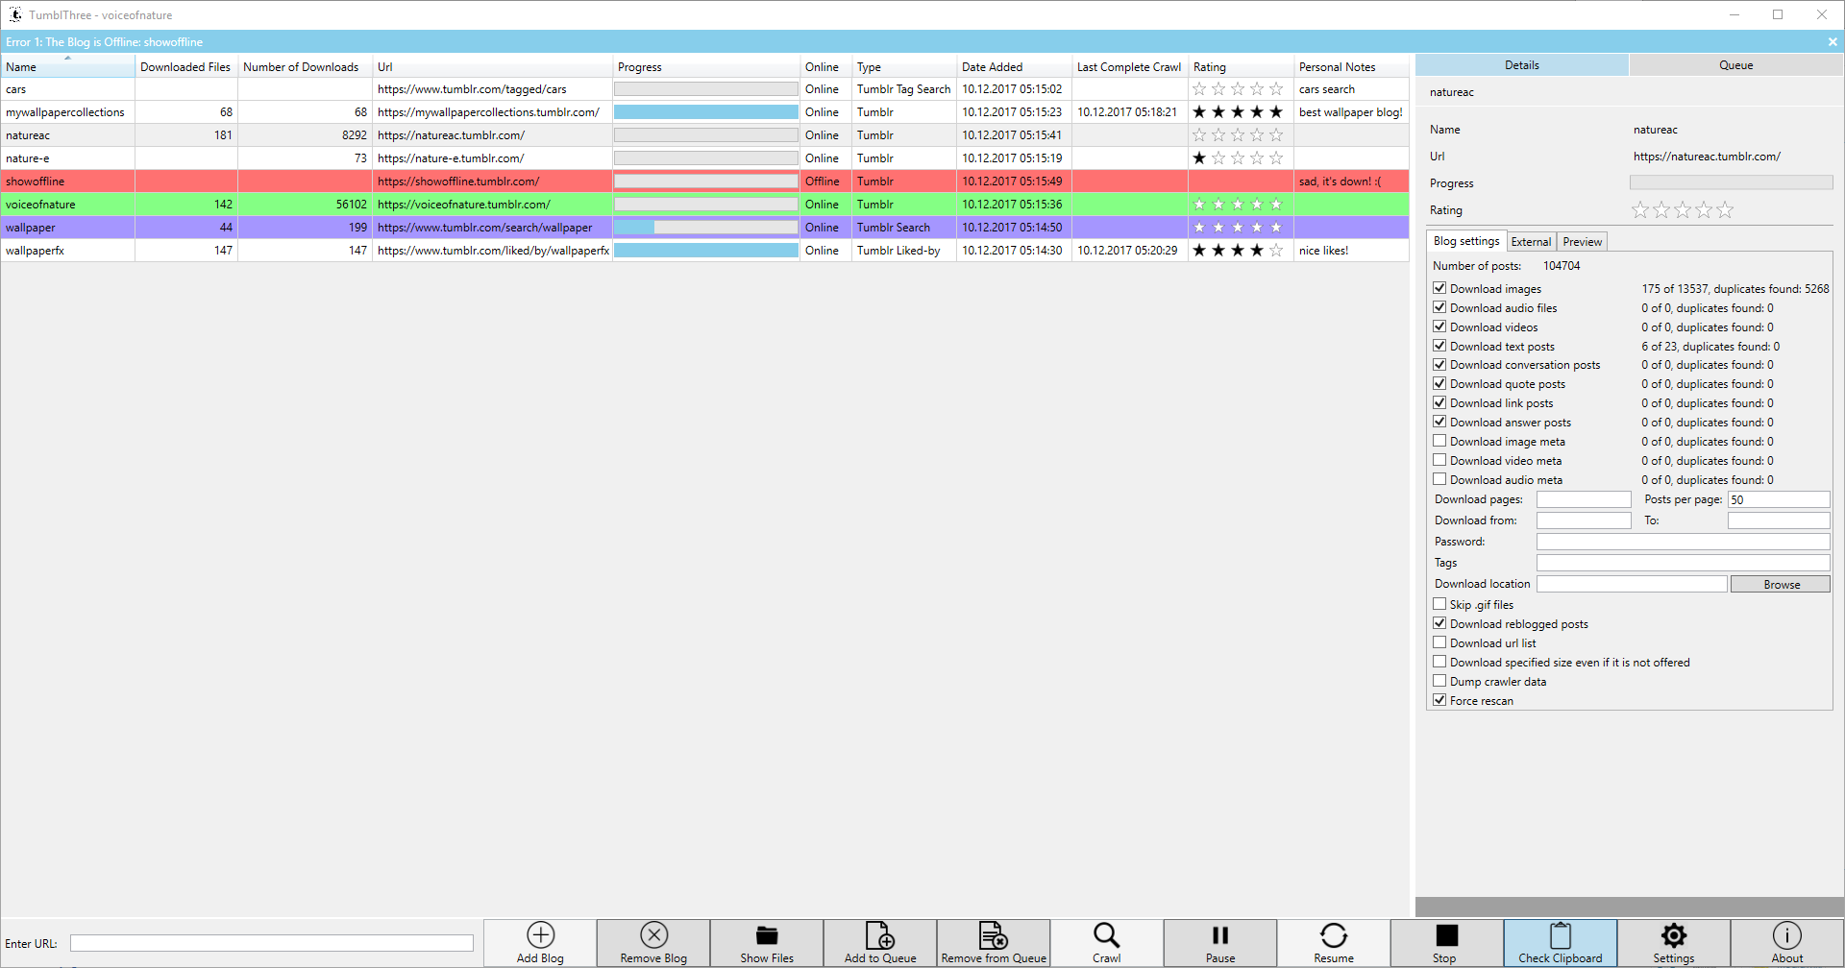Disable the Download videos checkbox
The width and height of the screenshot is (1845, 968).
[1439, 327]
